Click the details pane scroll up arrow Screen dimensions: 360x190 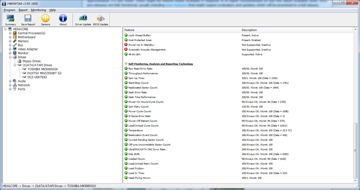click(356, 29)
